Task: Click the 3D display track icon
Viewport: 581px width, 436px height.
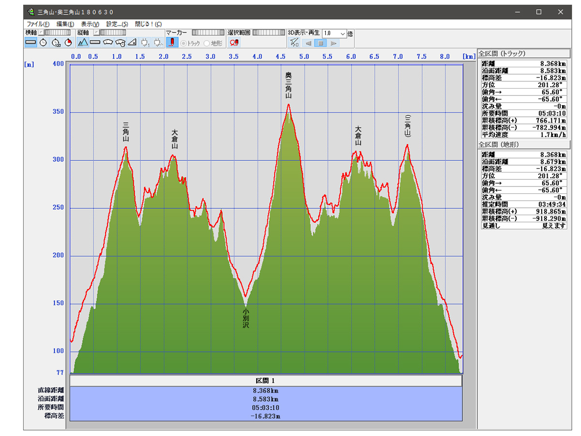Action: [294, 43]
